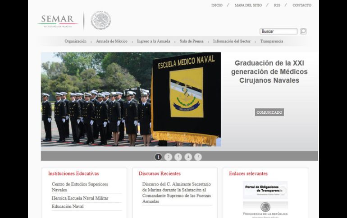Open the Heroica Escuela Naval Militar link
Screen dimensions: 347x218
point(80,198)
